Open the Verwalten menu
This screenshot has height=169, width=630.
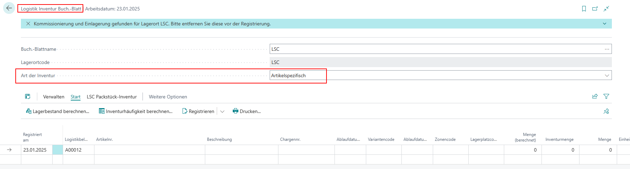point(54,97)
